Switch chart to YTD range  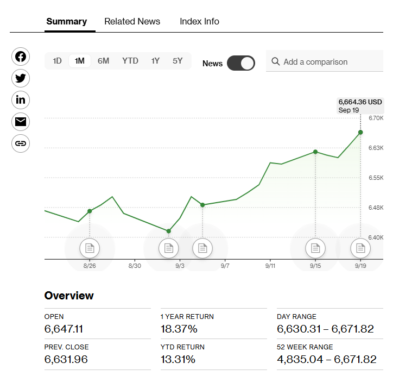click(x=130, y=61)
